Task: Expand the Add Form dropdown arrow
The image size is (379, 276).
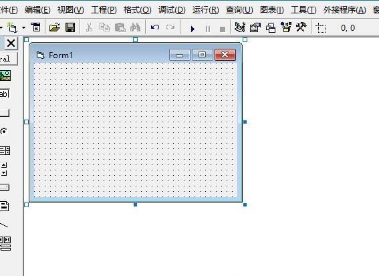Action: pyautogui.click(x=23, y=27)
